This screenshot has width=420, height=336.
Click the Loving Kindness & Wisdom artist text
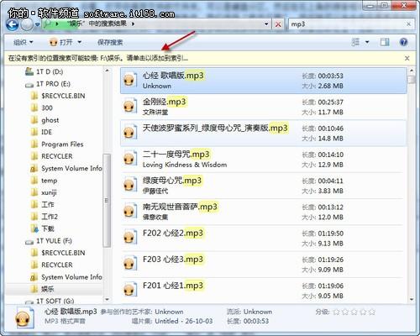pos(185,165)
